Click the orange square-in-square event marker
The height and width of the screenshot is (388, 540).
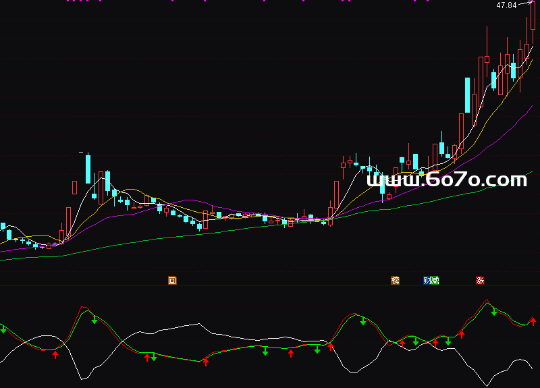(172, 281)
